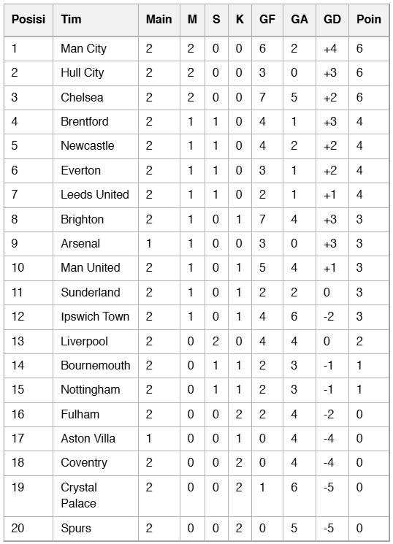Viewport: 393px width, 544px height.
Task: Click the Leeds United team name
Action: click(x=95, y=194)
